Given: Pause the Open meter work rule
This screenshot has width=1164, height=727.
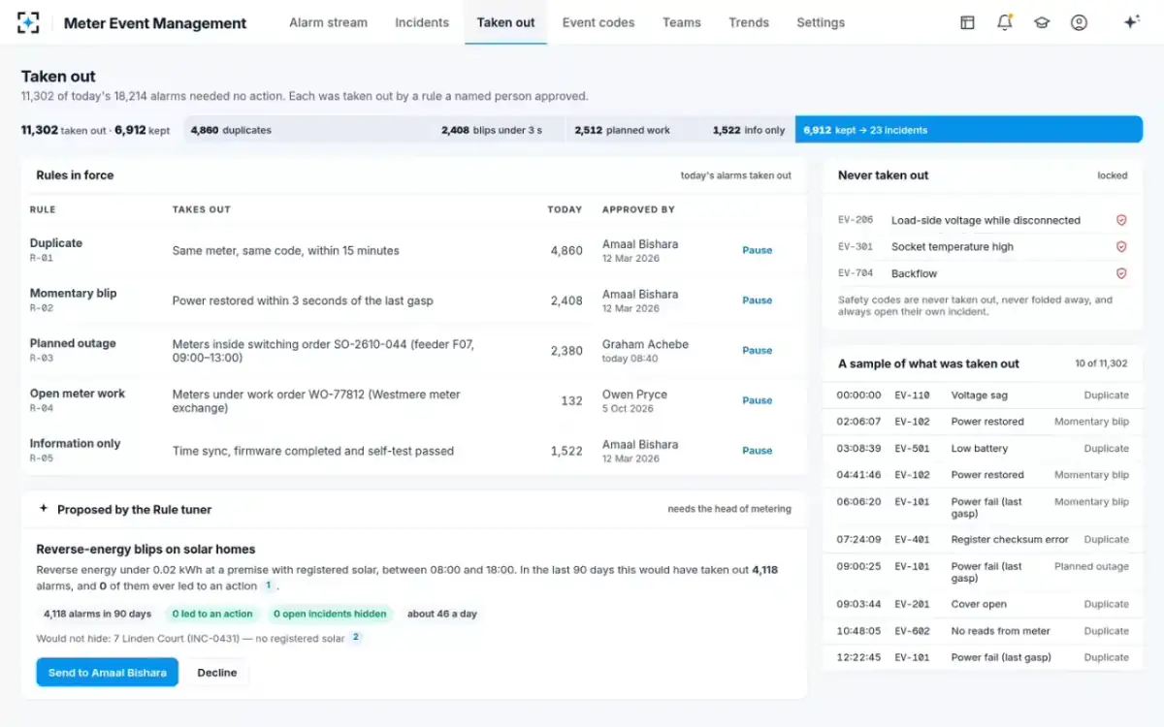Looking at the screenshot, I should [758, 400].
